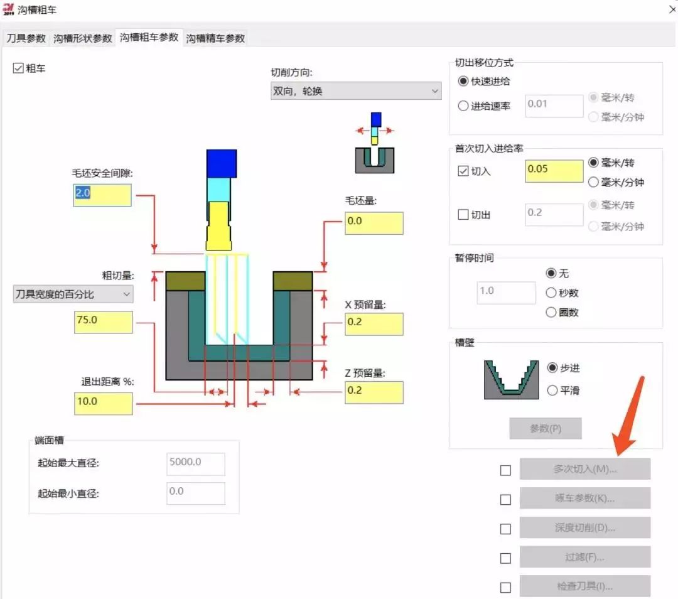This screenshot has width=678, height=599.
Task: Open the 沟槽形状参数 tab
Action: pos(83,38)
